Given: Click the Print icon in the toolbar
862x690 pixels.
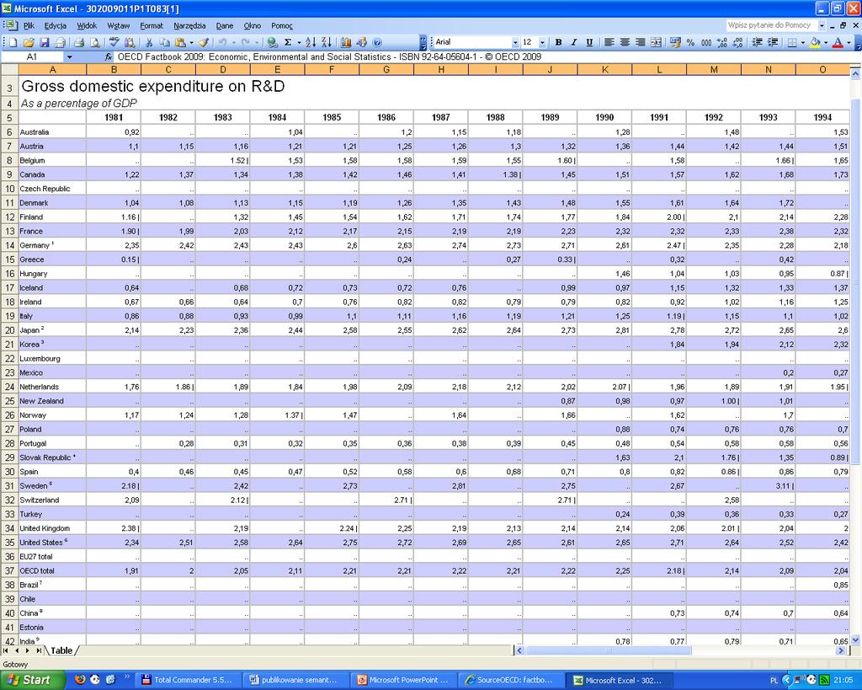Looking at the screenshot, I should click(79, 42).
